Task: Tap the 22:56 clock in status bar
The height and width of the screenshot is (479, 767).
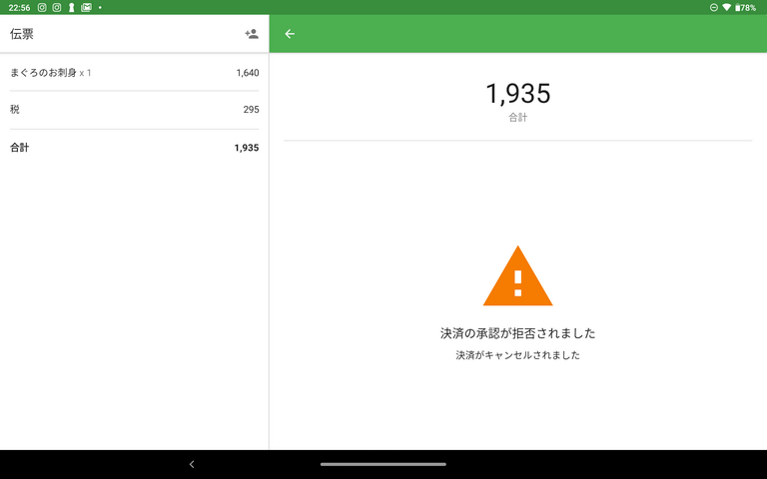Action: [19, 7]
